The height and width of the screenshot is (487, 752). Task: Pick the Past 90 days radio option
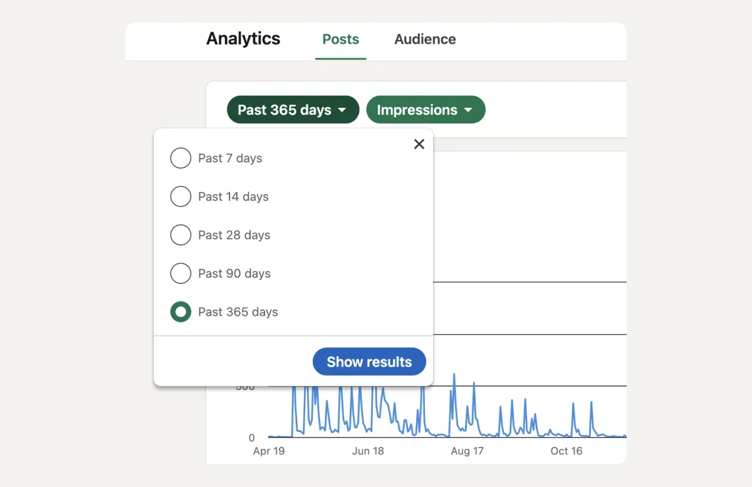pos(180,273)
